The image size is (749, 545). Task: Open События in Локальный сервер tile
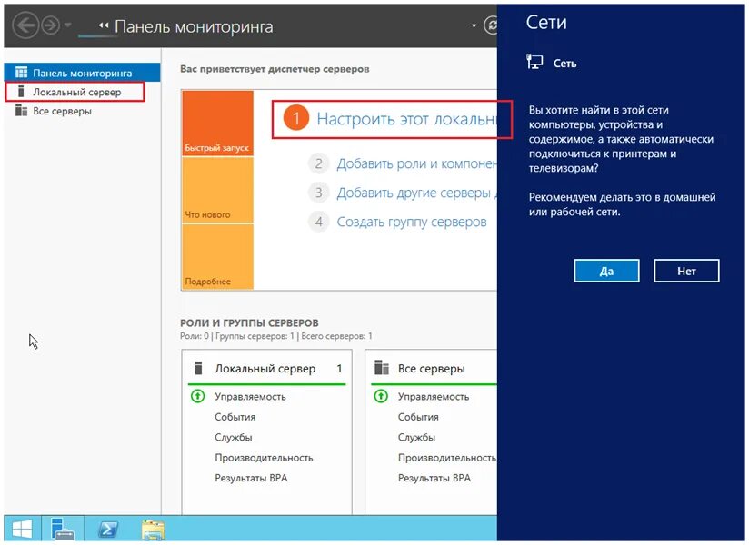pyautogui.click(x=235, y=417)
